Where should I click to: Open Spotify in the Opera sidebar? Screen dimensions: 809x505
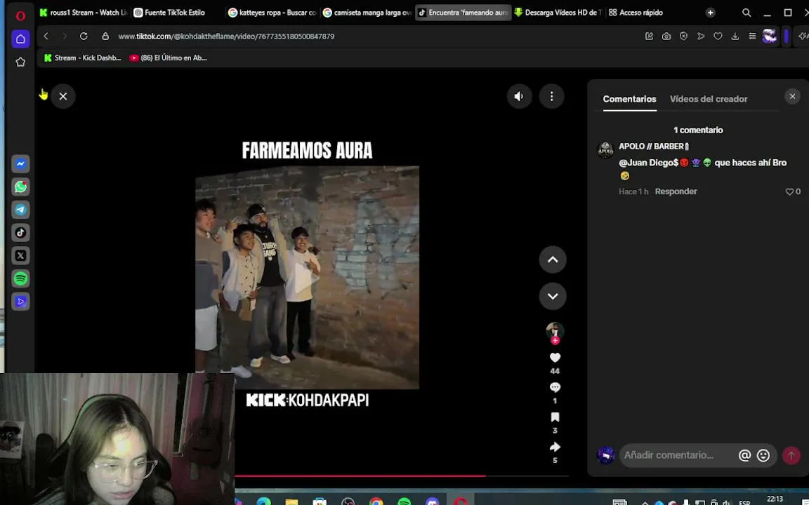(20, 278)
